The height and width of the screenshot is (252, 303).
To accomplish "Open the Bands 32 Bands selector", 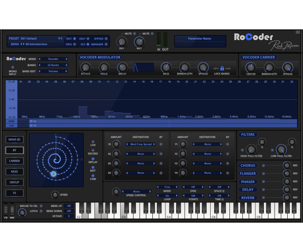I will [53, 65].
